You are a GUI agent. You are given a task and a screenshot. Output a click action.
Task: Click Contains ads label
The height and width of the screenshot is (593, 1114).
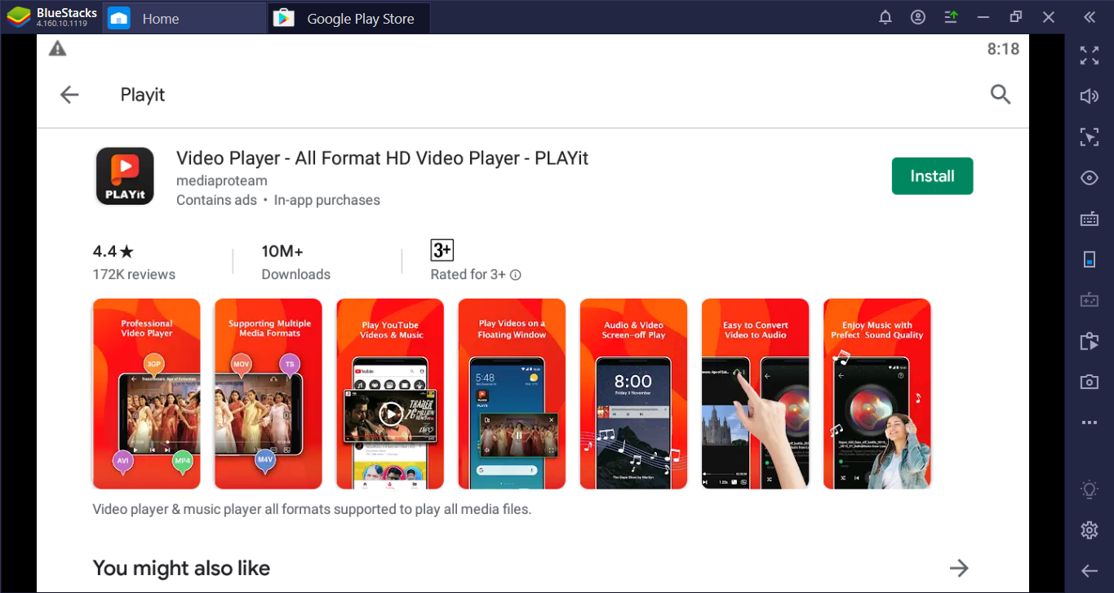(216, 200)
